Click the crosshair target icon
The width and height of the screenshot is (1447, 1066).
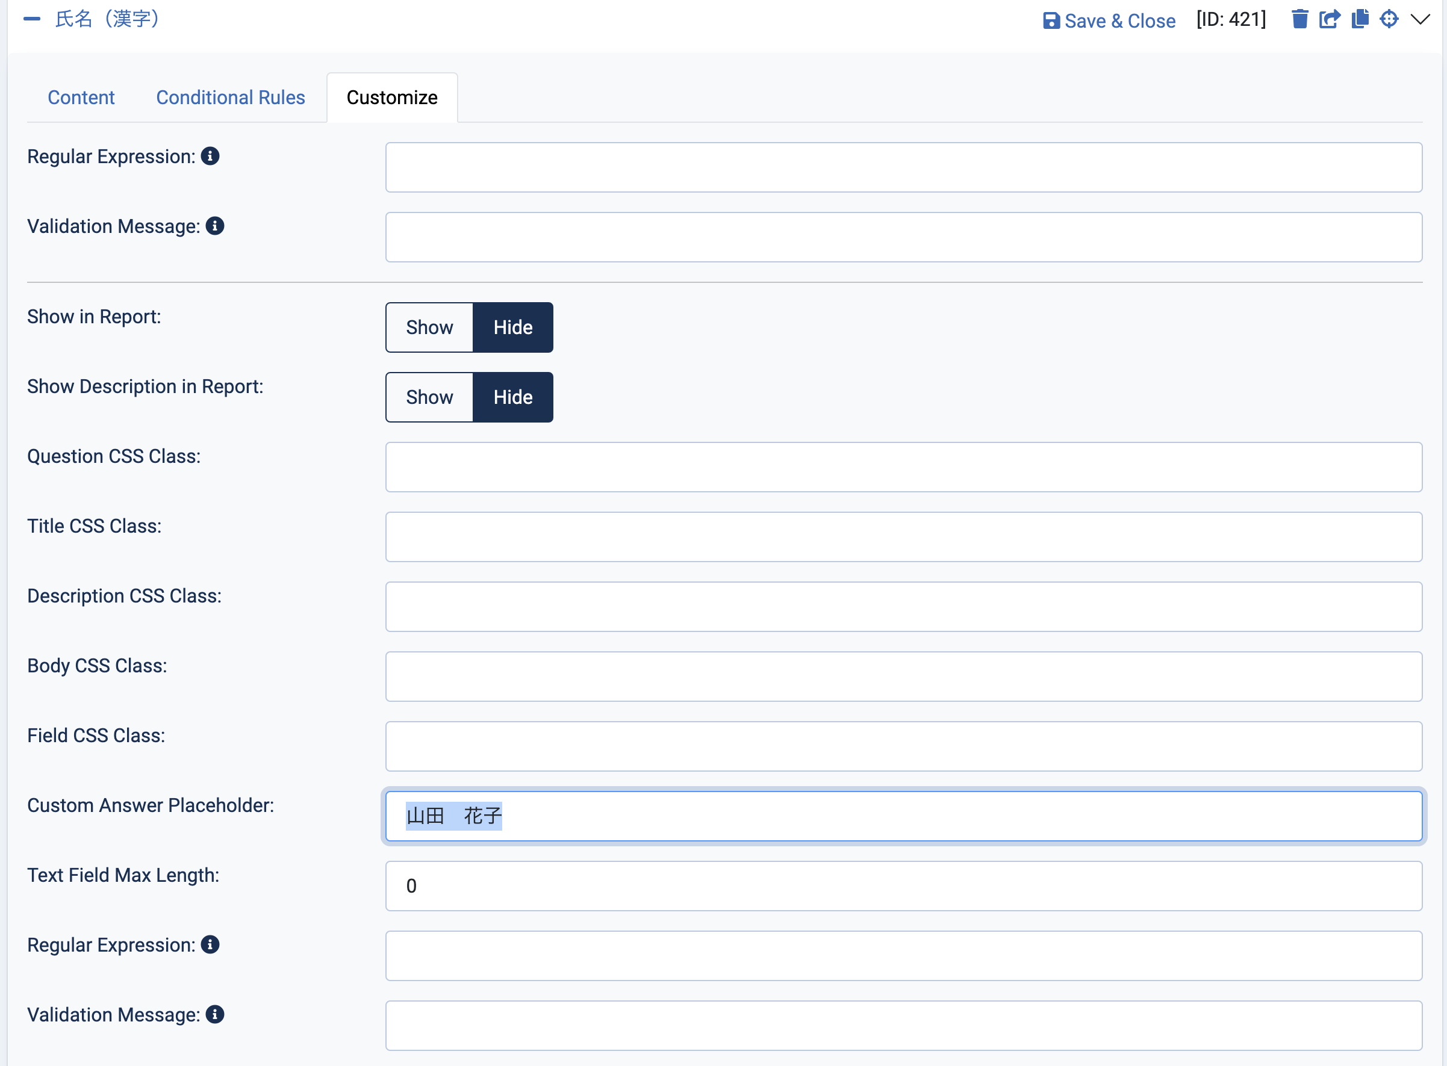point(1389,19)
